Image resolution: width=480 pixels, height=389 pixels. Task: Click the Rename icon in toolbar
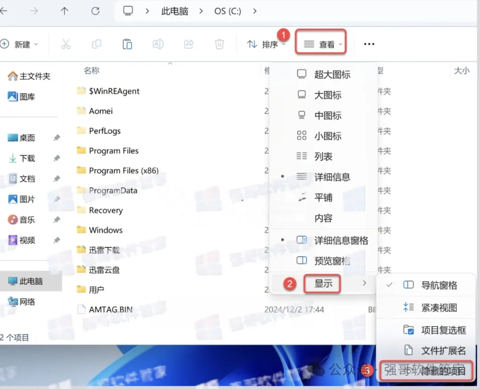pyautogui.click(x=158, y=44)
